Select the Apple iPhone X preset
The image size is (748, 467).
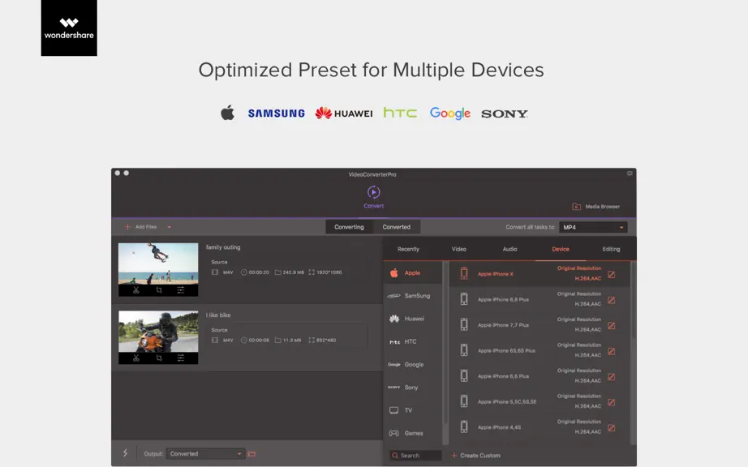(x=539, y=273)
